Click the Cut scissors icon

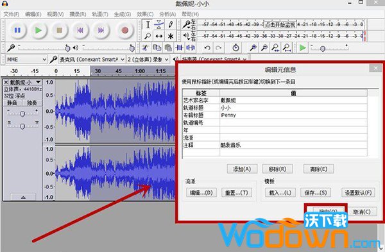[146, 47]
